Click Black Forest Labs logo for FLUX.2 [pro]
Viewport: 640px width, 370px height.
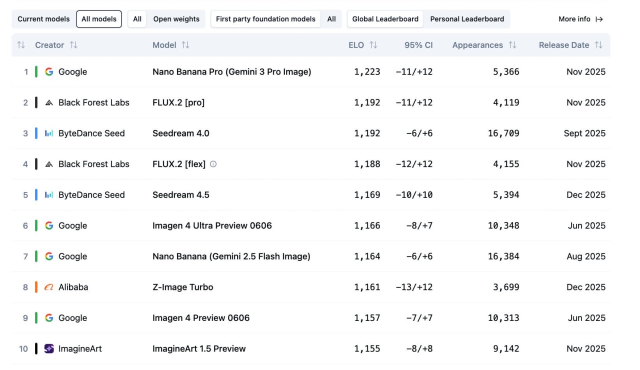49,102
